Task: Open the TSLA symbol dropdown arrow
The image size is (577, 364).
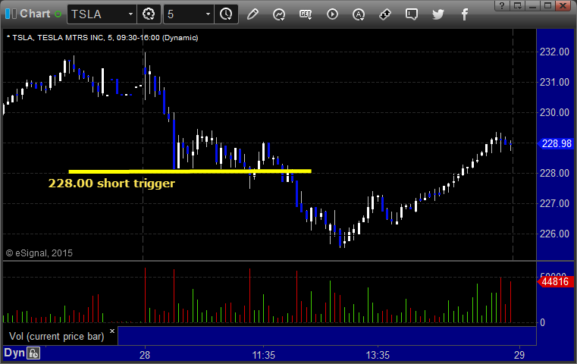Action: [130, 14]
